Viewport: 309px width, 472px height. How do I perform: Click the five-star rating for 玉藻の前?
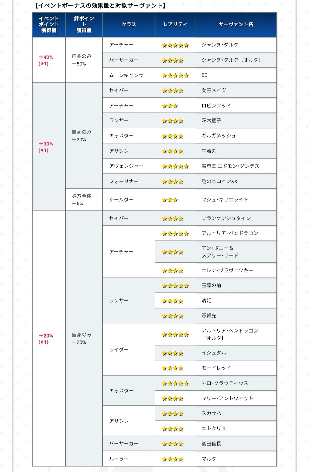click(175, 286)
